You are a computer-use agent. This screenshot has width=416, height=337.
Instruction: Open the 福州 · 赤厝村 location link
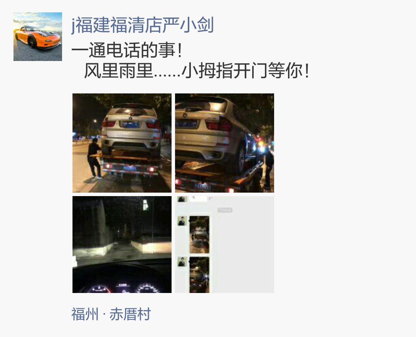[111, 314]
